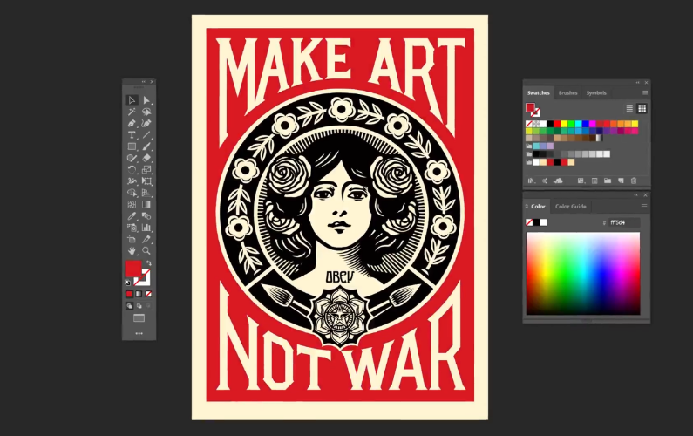
Task: Show swatches in list view
Action: pos(629,108)
